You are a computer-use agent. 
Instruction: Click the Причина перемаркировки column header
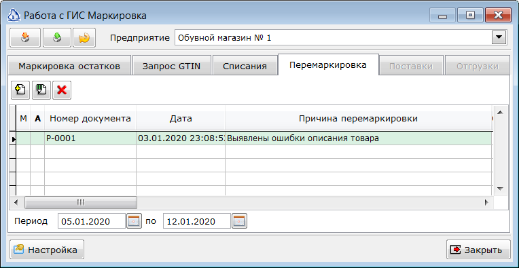click(x=358, y=118)
